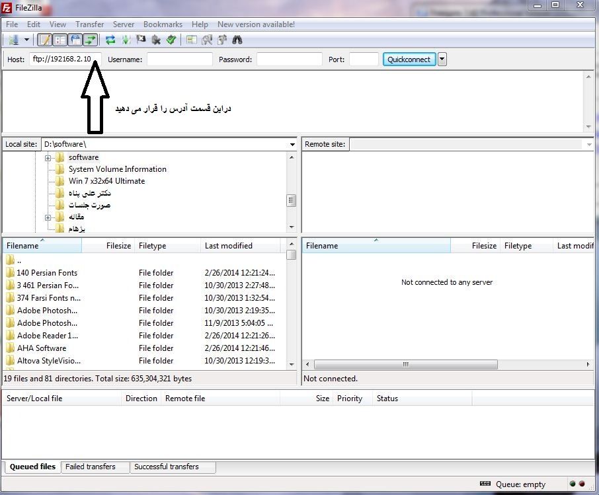Open the Quickconnect history dropdown arrow
Screen dimensions: 599x495
coord(442,59)
